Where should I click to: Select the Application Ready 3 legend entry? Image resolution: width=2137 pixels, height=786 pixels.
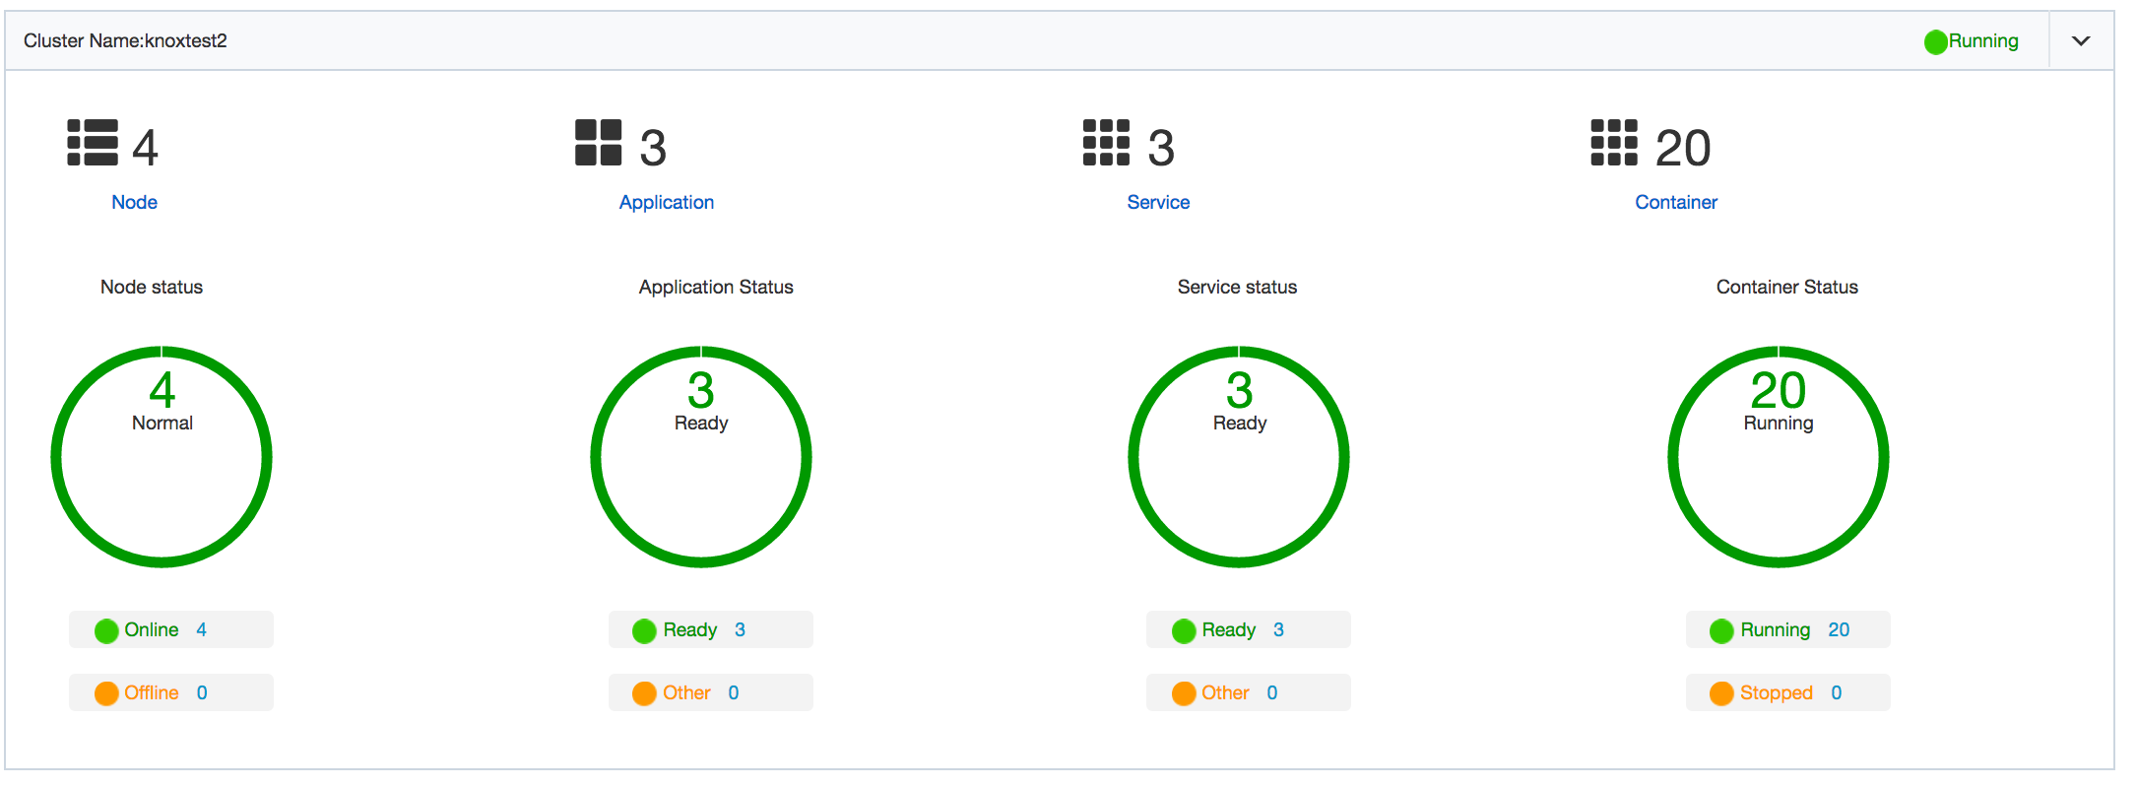(x=711, y=629)
